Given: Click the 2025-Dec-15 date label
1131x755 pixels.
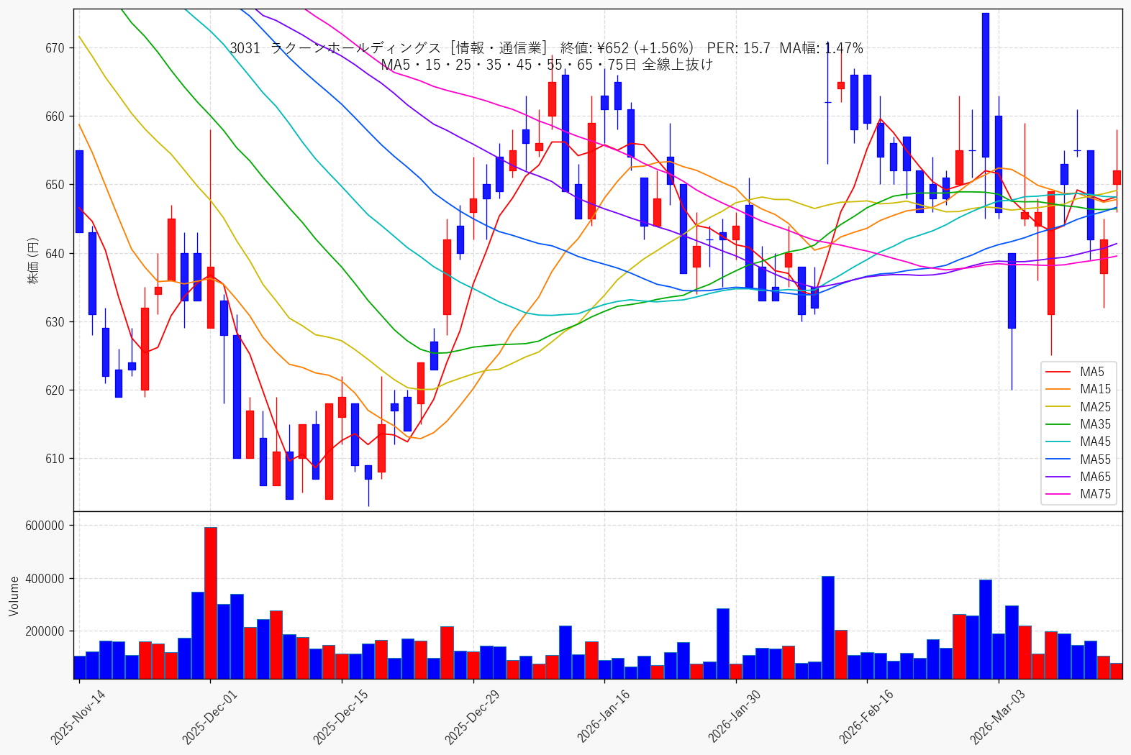Looking at the screenshot, I should (x=340, y=717).
